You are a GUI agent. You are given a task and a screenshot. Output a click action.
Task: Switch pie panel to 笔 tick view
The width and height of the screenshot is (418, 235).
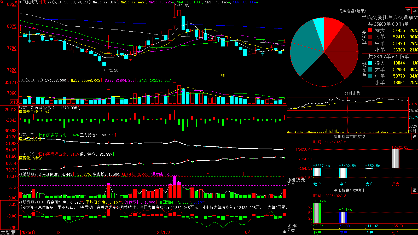coord(415,11)
